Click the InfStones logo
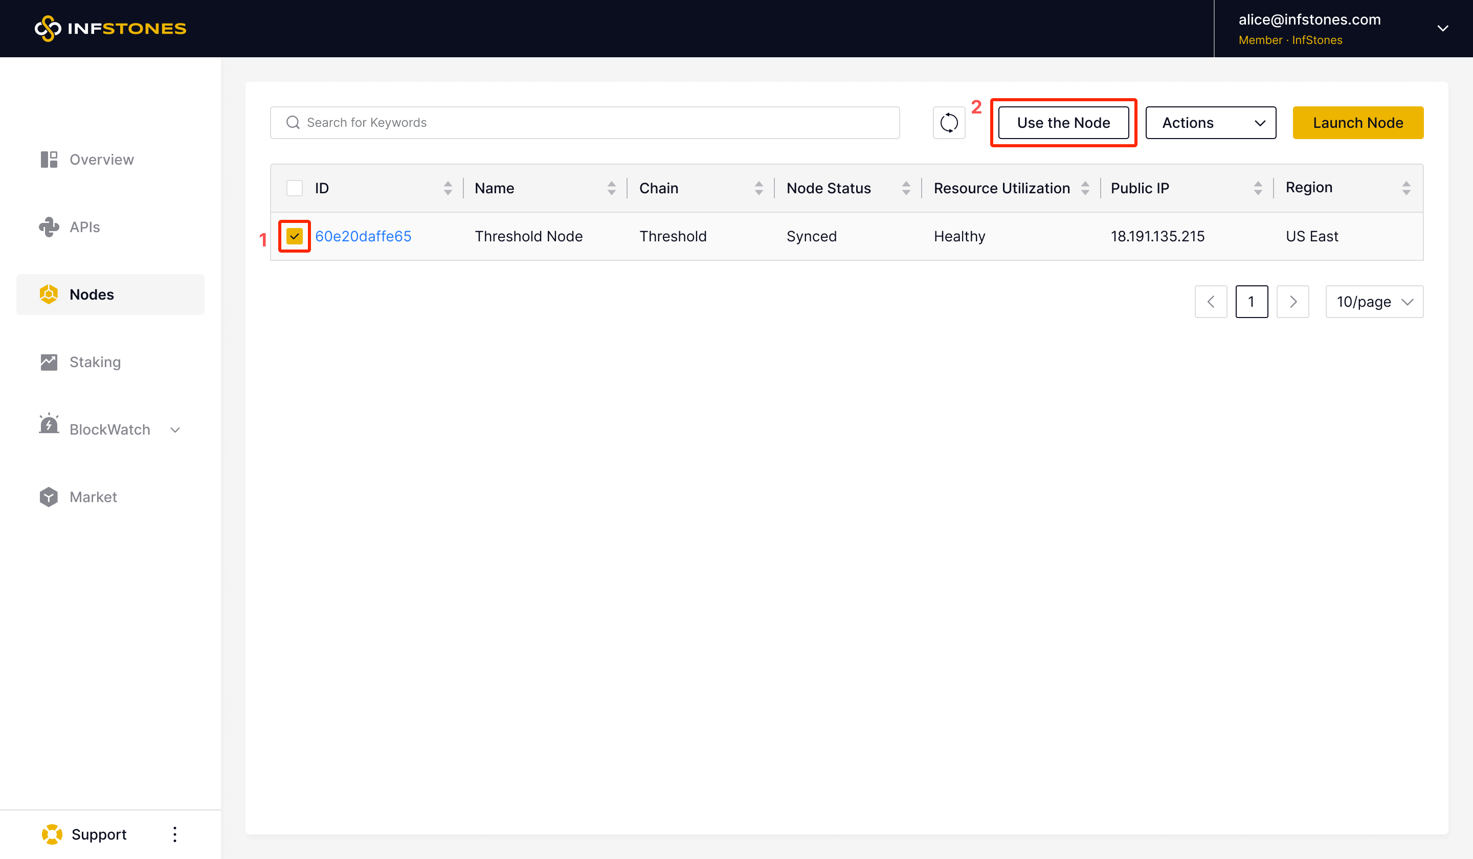The width and height of the screenshot is (1473, 859). click(110, 28)
